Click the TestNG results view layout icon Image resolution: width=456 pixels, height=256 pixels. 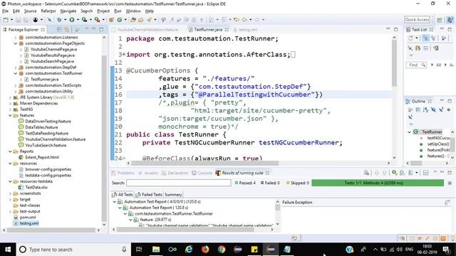tap(425, 173)
